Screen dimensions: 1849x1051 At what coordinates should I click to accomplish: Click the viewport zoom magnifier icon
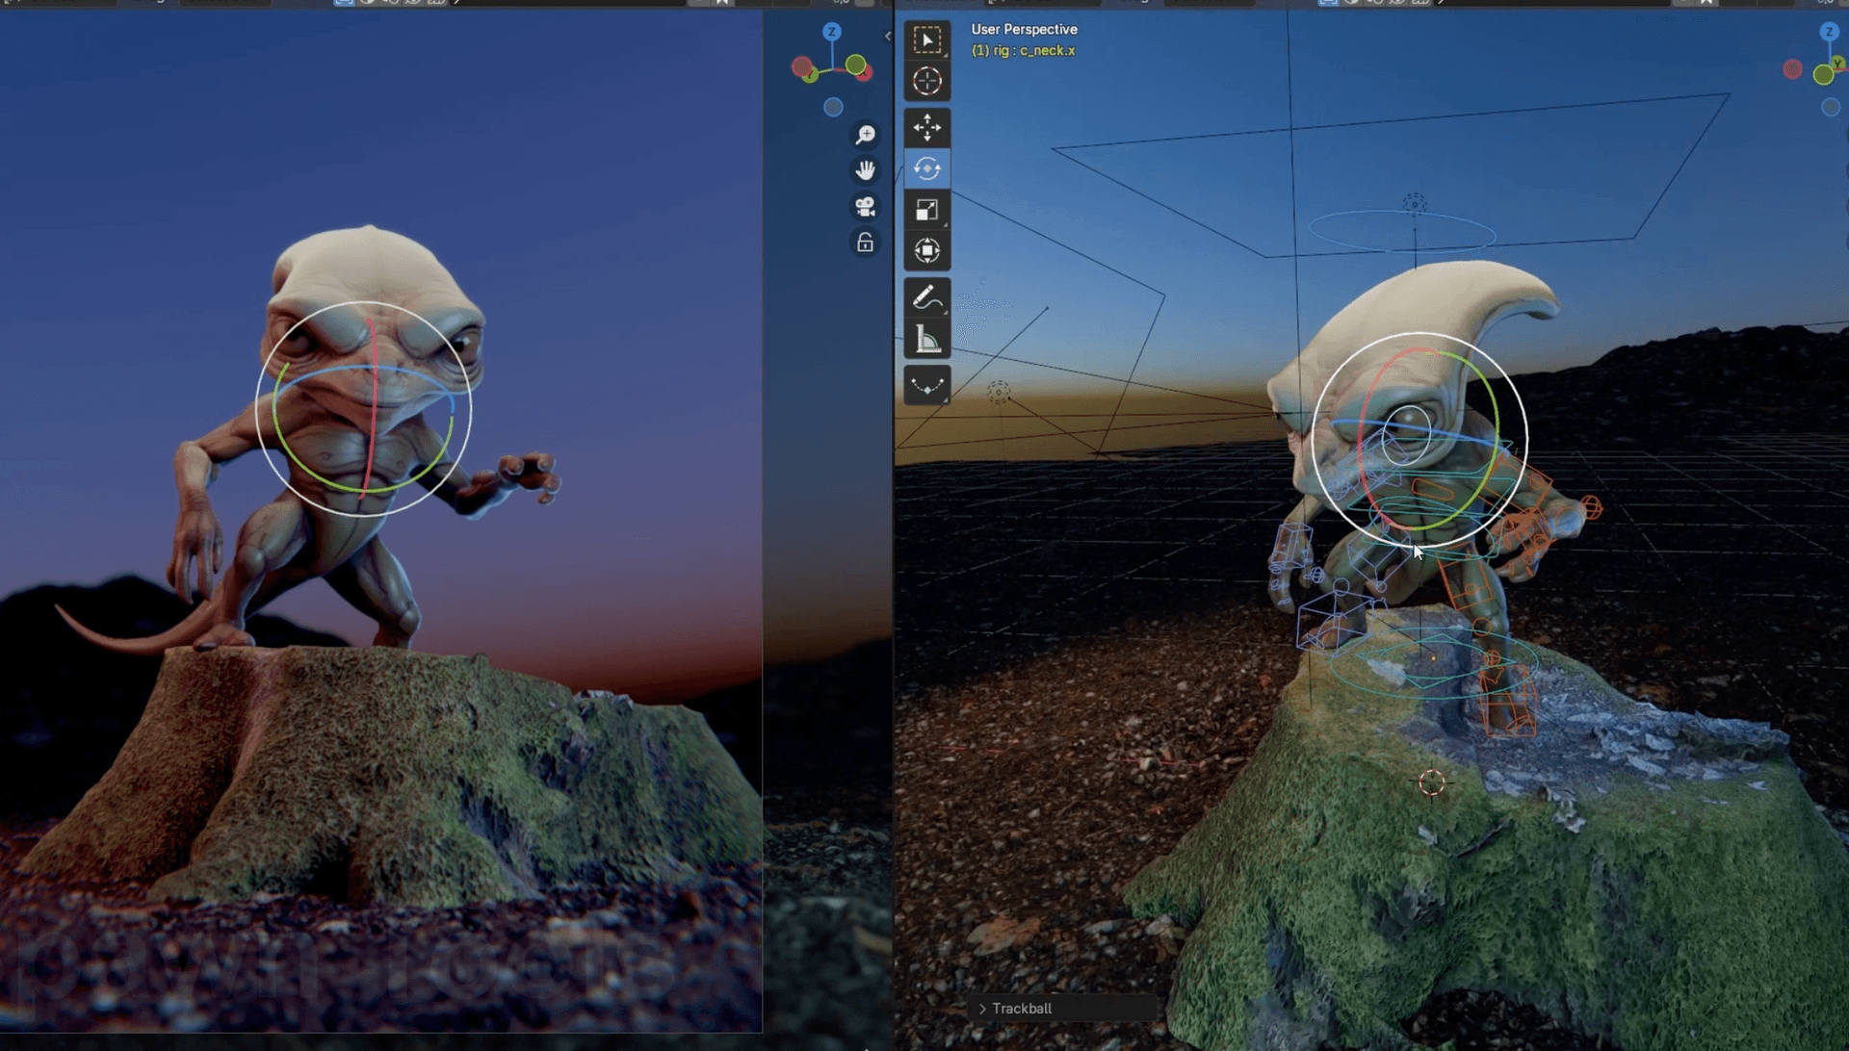pos(865,135)
